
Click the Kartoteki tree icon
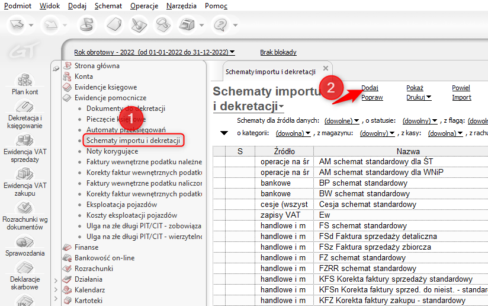point(68,301)
